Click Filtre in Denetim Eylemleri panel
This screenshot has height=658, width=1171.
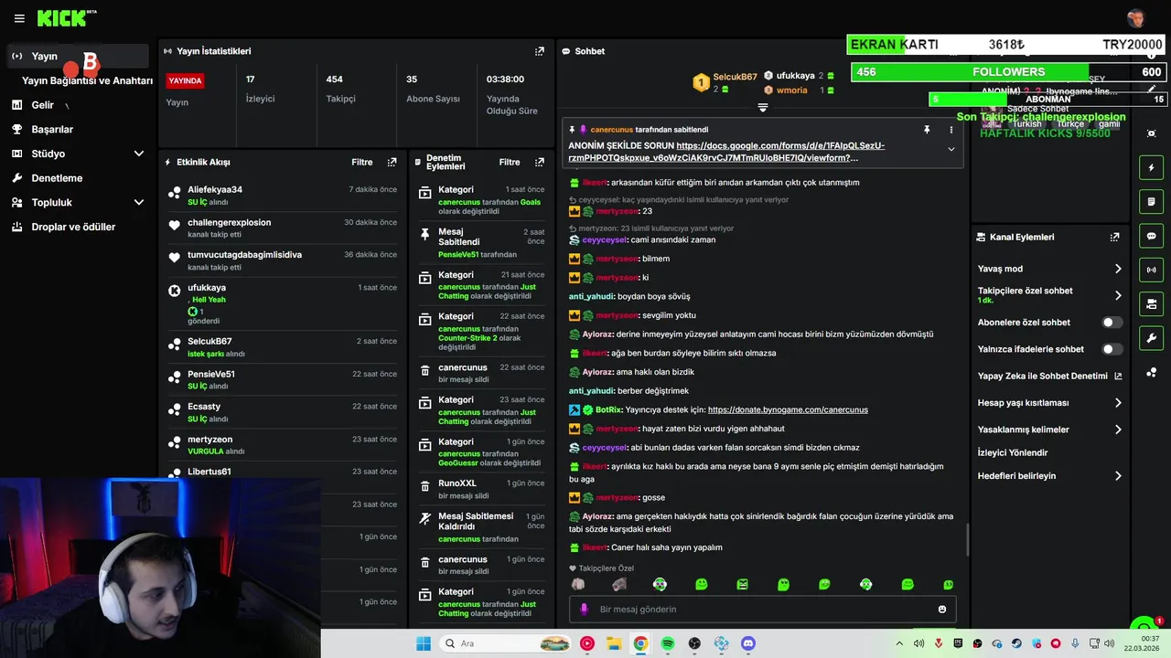click(510, 162)
